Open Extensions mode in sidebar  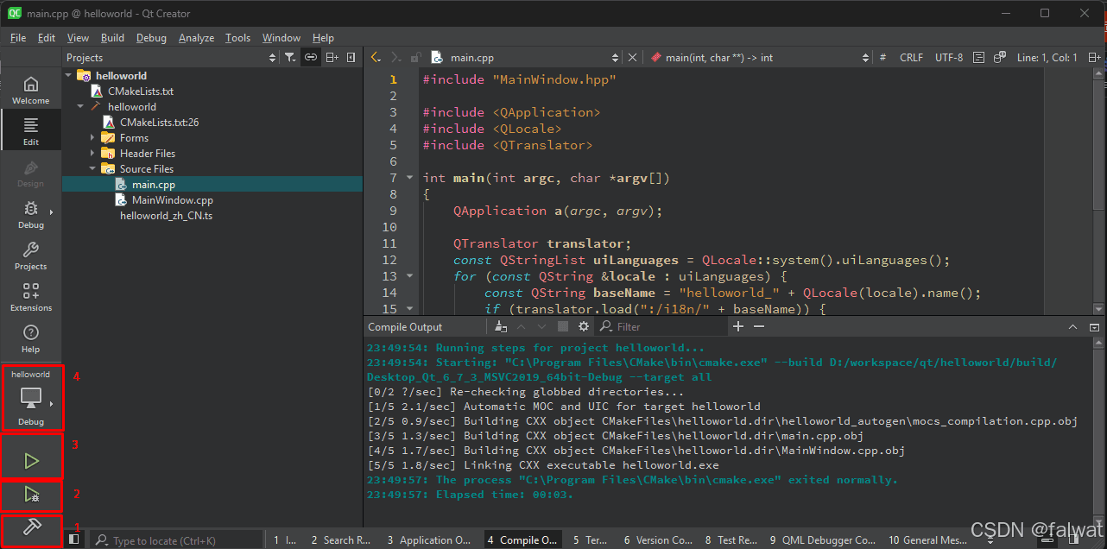pos(31,297)
